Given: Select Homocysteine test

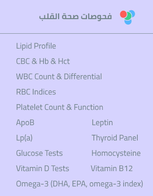Looking at the screenshot, I should tap(116, 153).
